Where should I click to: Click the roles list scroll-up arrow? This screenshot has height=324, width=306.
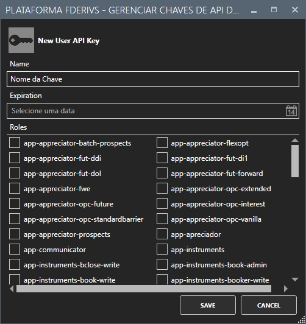tap(295, 140)
